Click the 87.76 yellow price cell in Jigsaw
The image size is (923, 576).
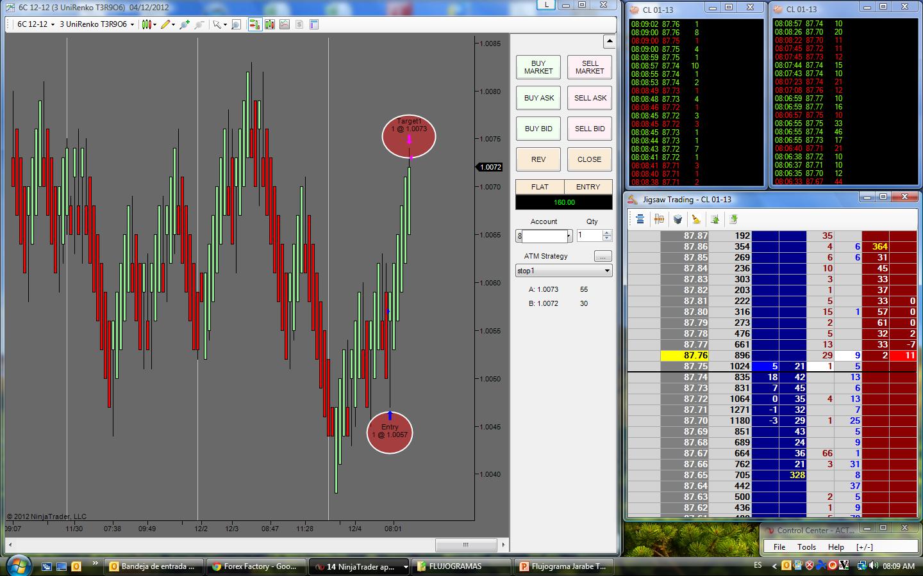[x=685, y=355]
